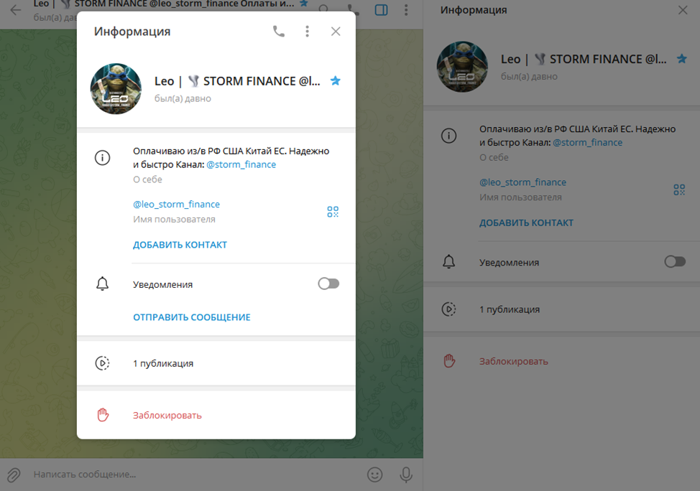Open 1 публикация in side panel
The image size is (700, 491).
561,309
